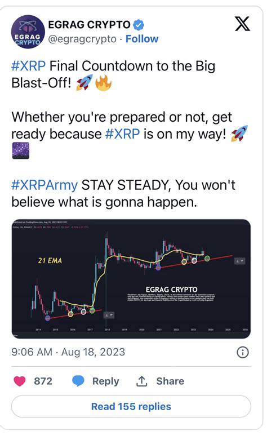Screen dimensions: 267x440
Task: Click the Share text button
Action: 170,381
